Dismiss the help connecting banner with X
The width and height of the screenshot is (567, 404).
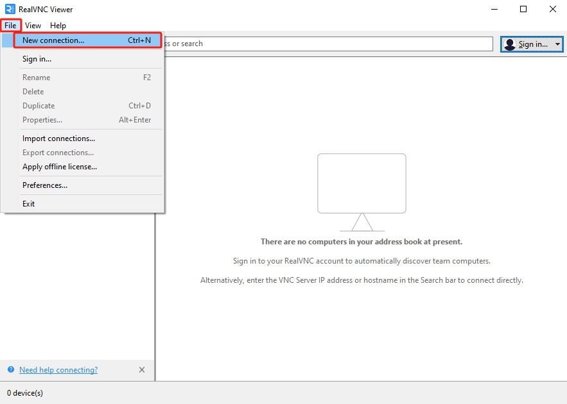pyautogui.click(x=142, y=370)
